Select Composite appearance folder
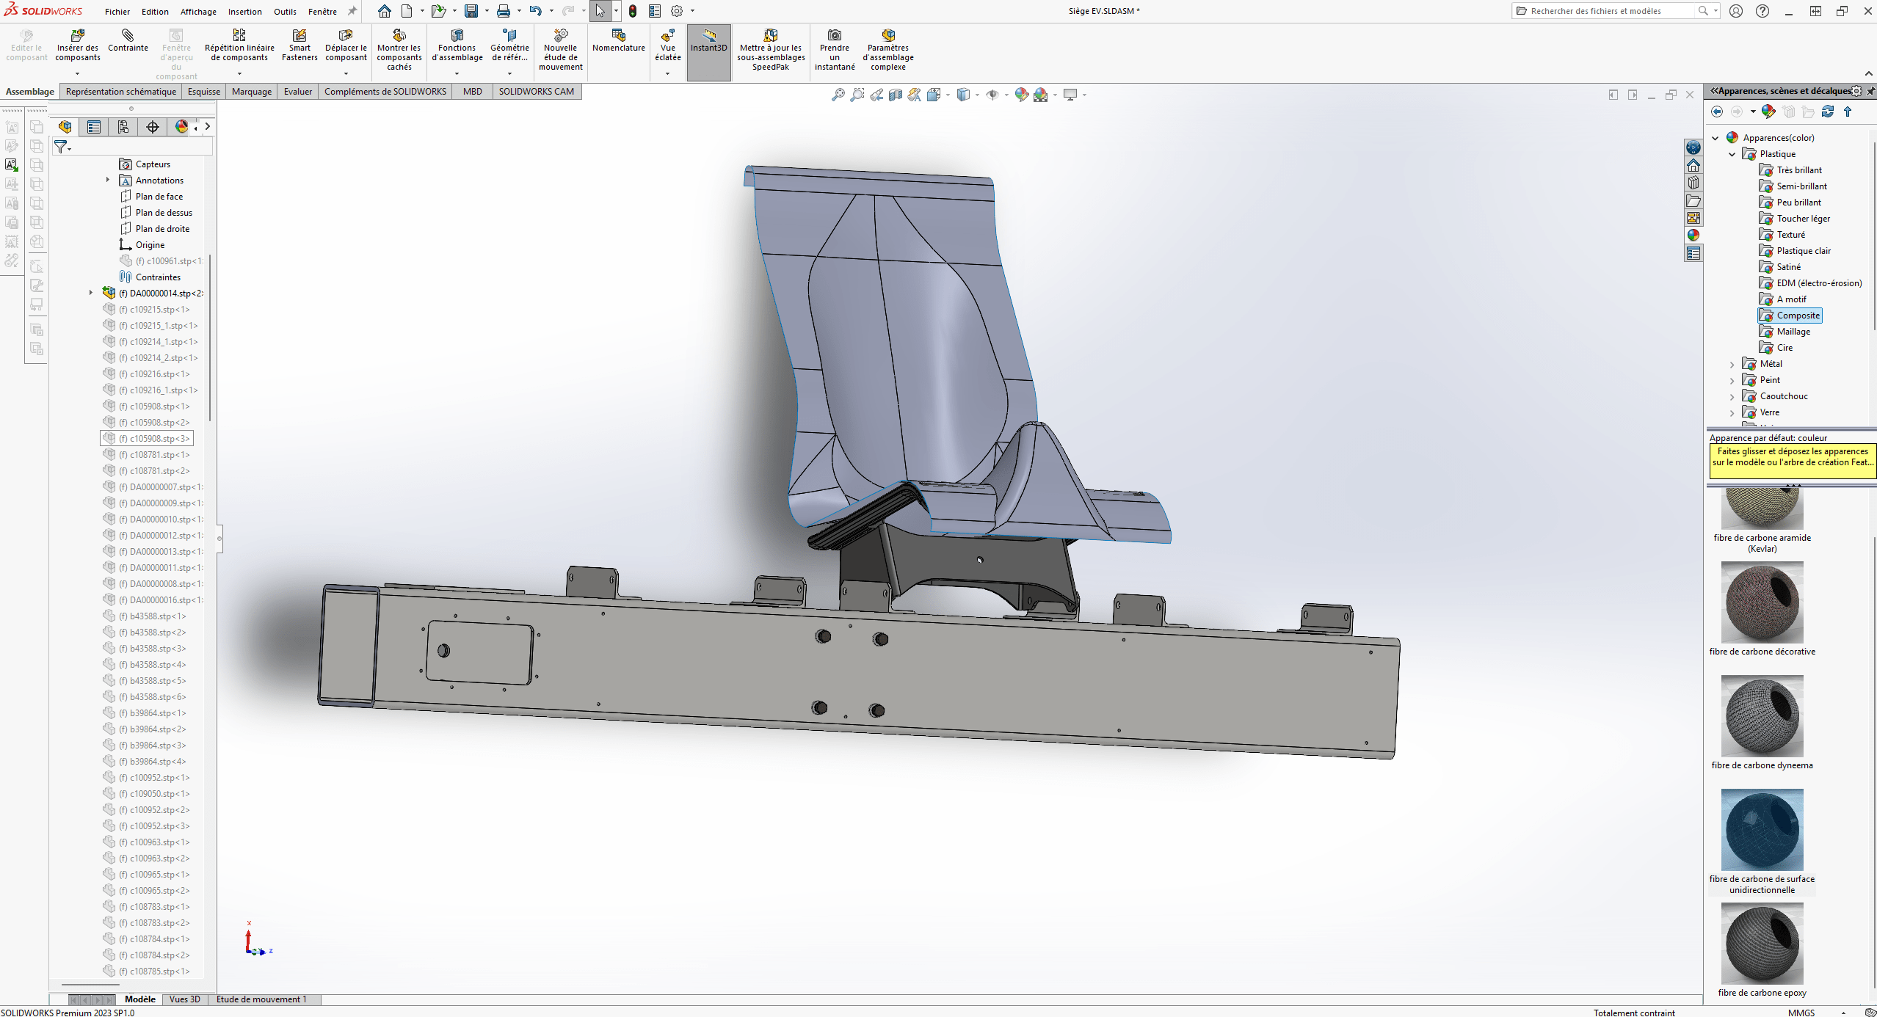 (x=1790, y=316)
